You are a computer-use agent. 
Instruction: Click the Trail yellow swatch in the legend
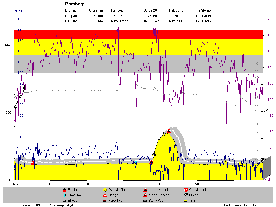[186, 201]
